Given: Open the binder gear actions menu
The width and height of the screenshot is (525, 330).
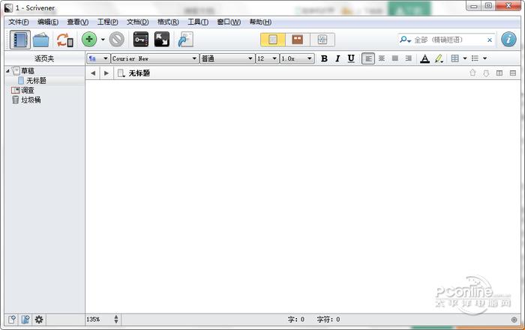Looking at the screenshot, I should pyautogui.click(x=39, y=320).
